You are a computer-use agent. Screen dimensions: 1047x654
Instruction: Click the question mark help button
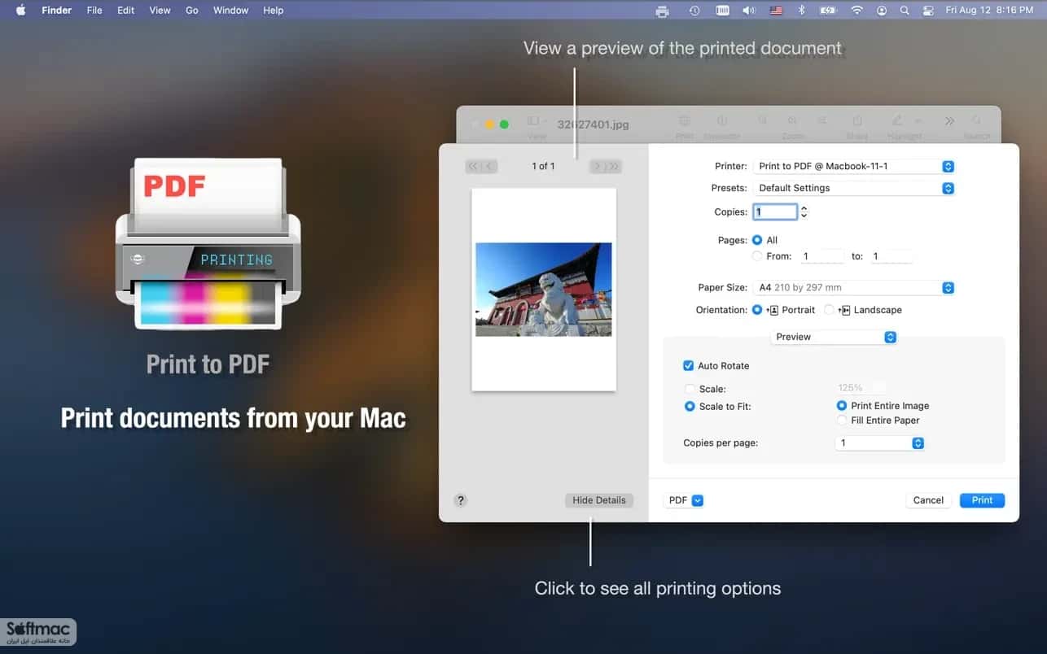pyautogui.click(x=460, y=500)
